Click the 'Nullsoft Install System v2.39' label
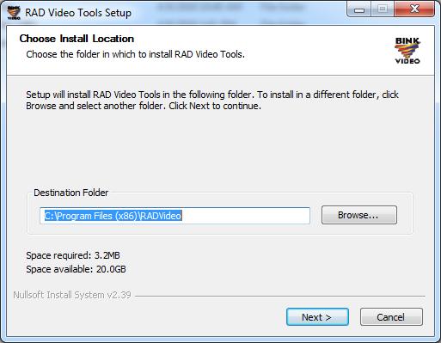Image resolution: width=441 pixels, height=343 pixels. [x=72, y=295]
